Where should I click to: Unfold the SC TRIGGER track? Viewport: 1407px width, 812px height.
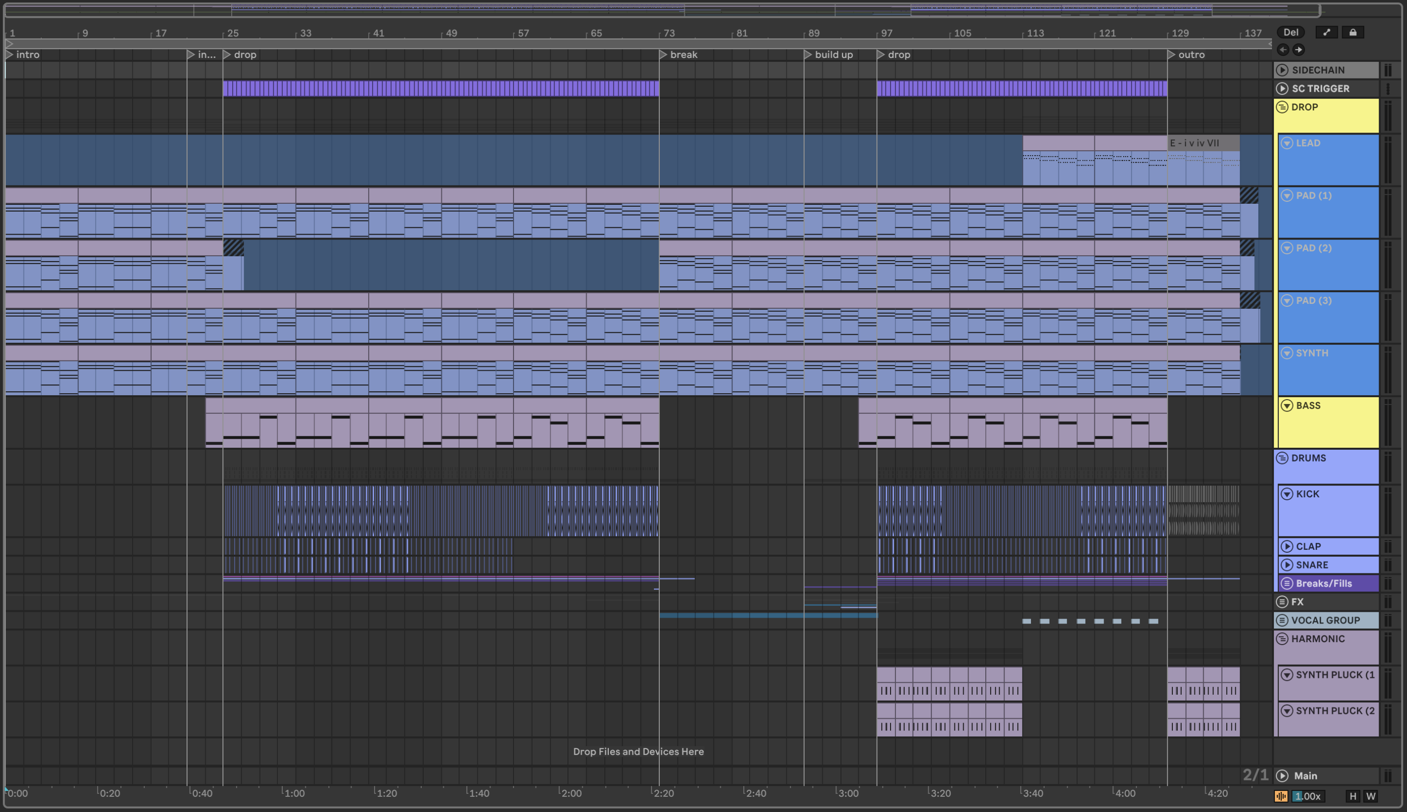point(1282,89)
